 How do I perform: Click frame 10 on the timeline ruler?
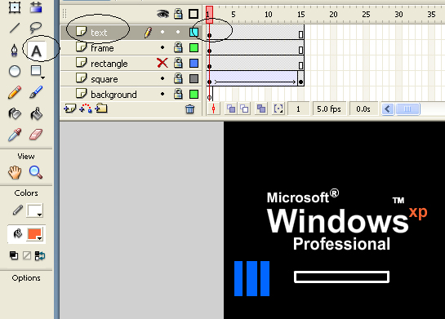click(x=269, y=14)
